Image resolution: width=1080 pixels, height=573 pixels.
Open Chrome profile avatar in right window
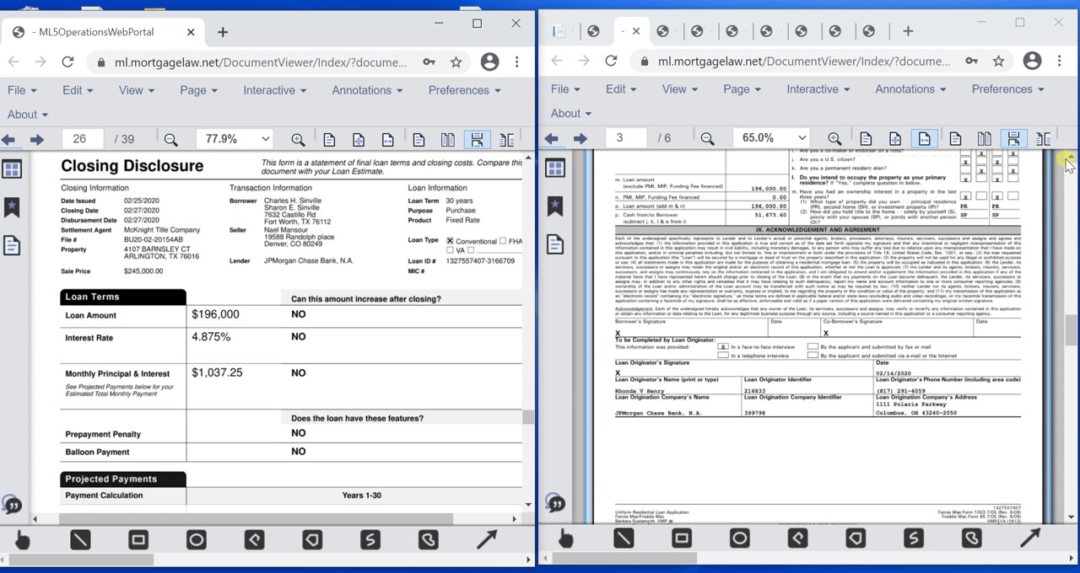click(1032, 61)
